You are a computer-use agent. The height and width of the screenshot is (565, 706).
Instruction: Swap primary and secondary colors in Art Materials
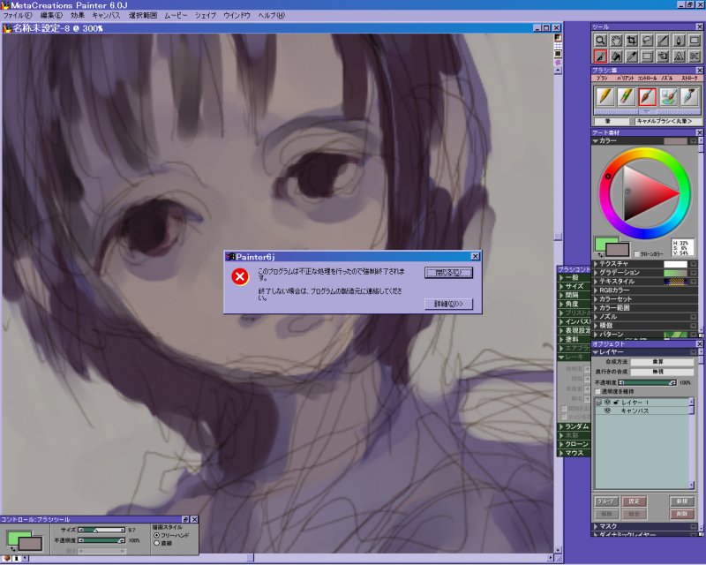click(x=601, y=254)
